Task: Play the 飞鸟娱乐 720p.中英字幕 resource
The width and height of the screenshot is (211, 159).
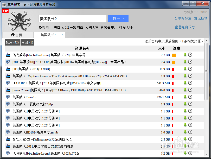Action: pos(190,55)
